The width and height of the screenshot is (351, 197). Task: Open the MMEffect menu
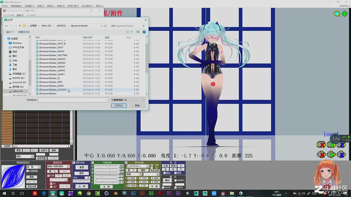point(344,6)
